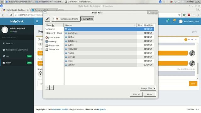The height and width of the screenshot is (113, 201).
Task: Select the storage folder
Action: tap(109, 57)
